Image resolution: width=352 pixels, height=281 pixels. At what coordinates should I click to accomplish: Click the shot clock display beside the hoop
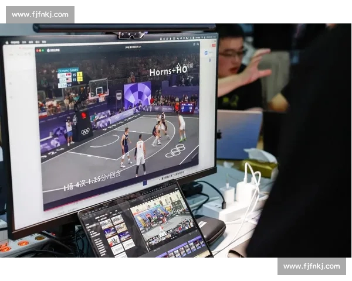[x=83, y=115]
